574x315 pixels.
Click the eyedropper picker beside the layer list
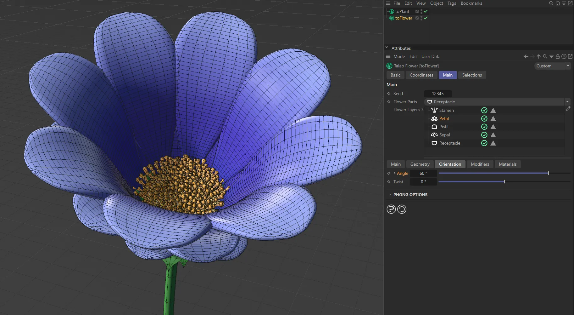tap(569, 109)
